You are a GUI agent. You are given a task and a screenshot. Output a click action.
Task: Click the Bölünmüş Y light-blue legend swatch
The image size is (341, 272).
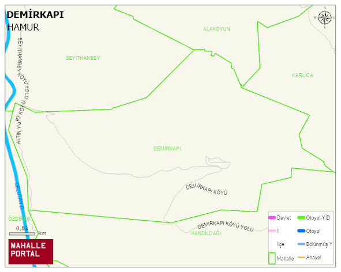(x=301, y=244)
